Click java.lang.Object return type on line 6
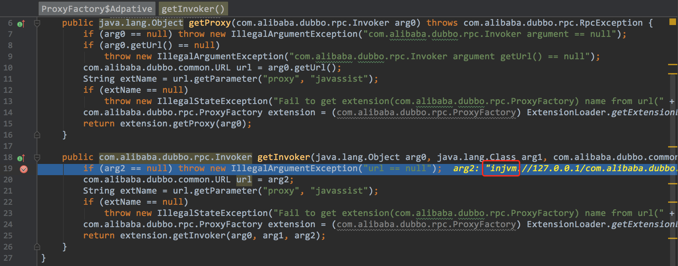The height and width of the screenshot is (266, 678). pos(141,23)
